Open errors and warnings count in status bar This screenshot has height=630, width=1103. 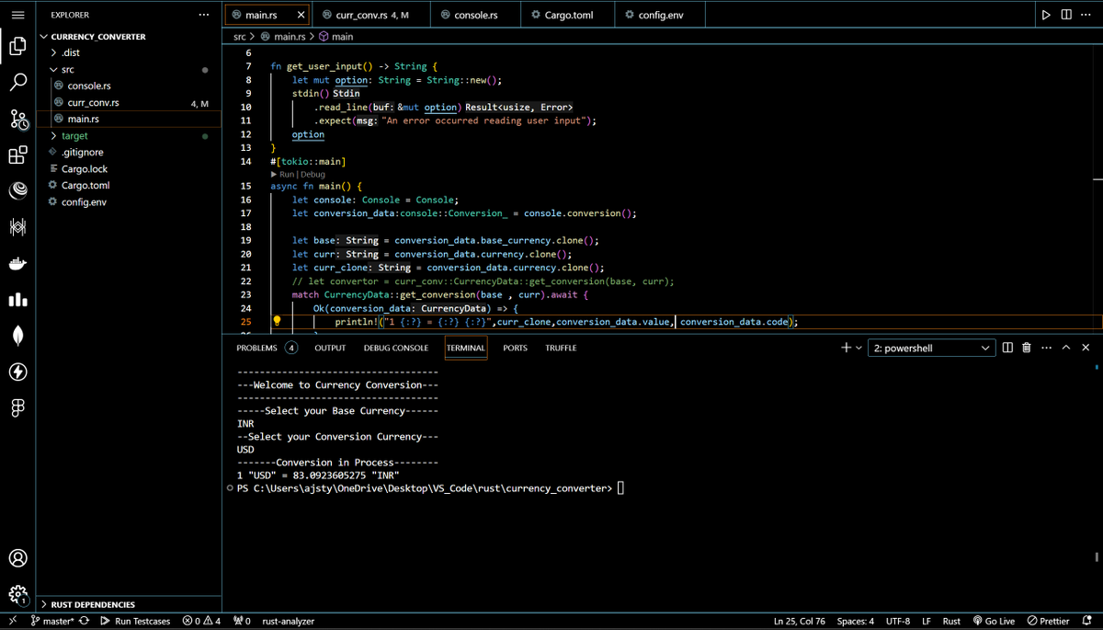(201, 621)
